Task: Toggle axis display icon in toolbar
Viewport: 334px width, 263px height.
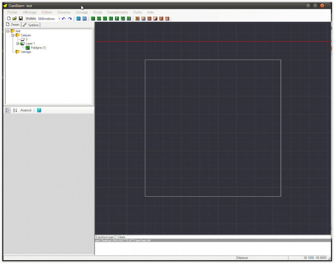Action: pos(79,19)
